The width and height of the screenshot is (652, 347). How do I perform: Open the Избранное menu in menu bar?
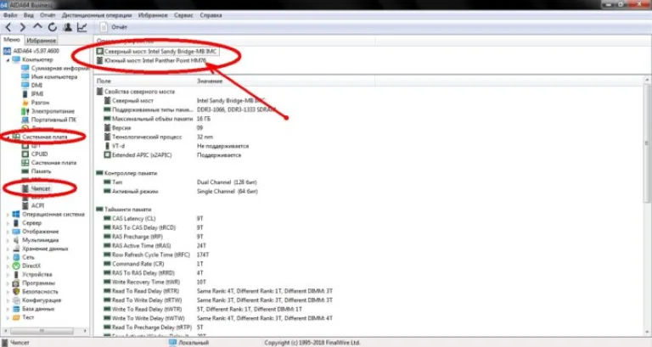pos(153,15)
